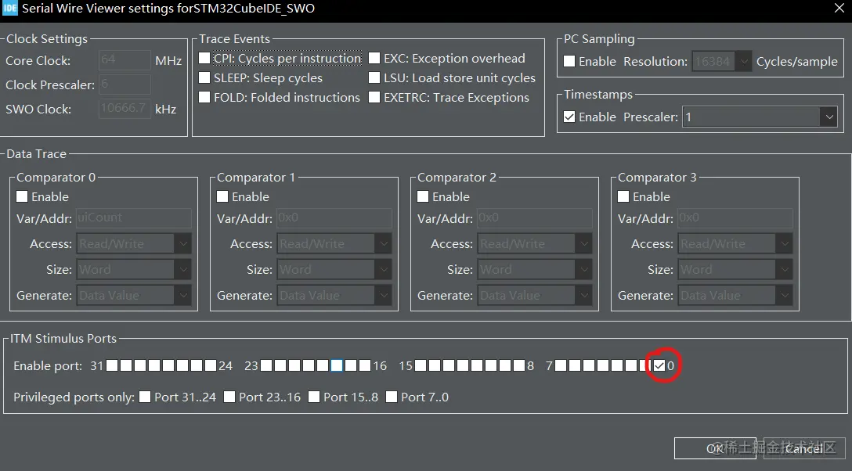Enable LSU: Load store unit cycles

(374, 77)
